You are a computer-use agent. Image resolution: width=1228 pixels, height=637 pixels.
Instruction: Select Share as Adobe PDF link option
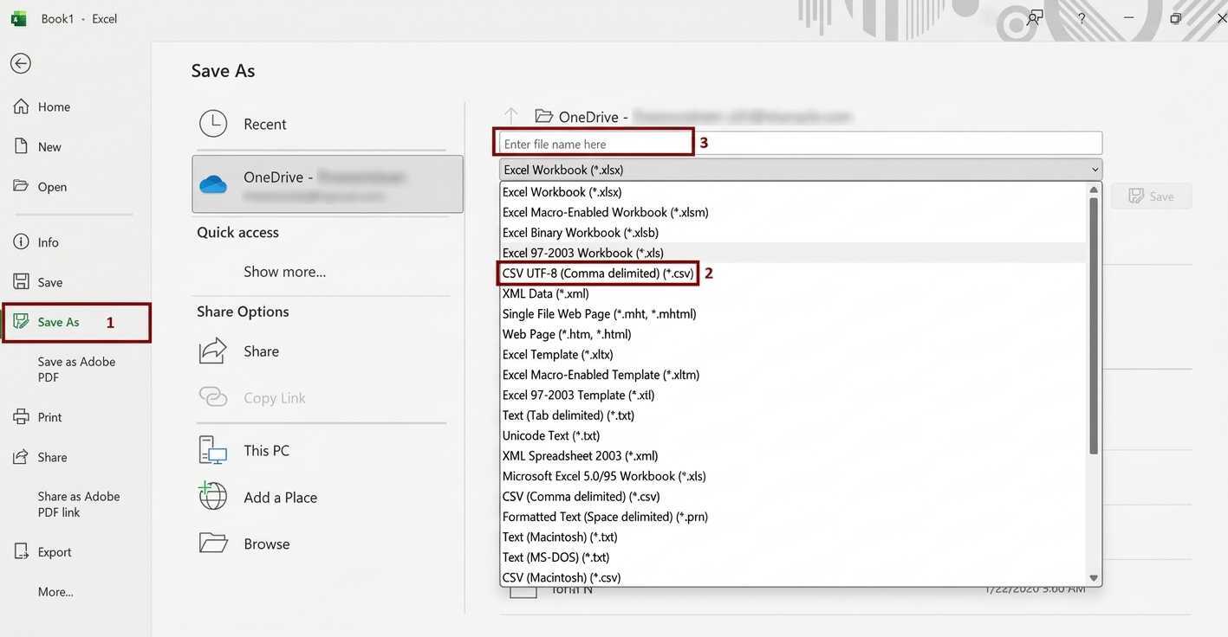coord(79,505)
